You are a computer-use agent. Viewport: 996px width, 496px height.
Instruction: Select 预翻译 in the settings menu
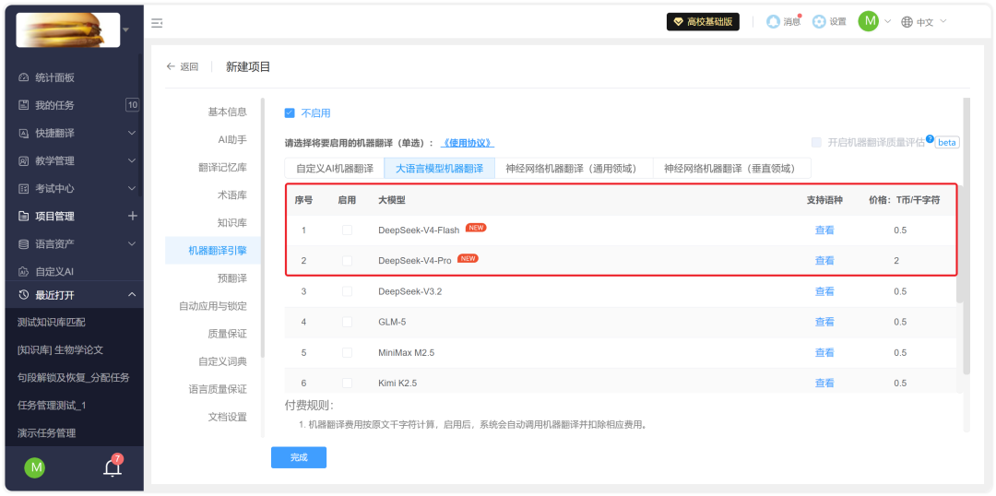pyautogui.click(x=231, y=278)
